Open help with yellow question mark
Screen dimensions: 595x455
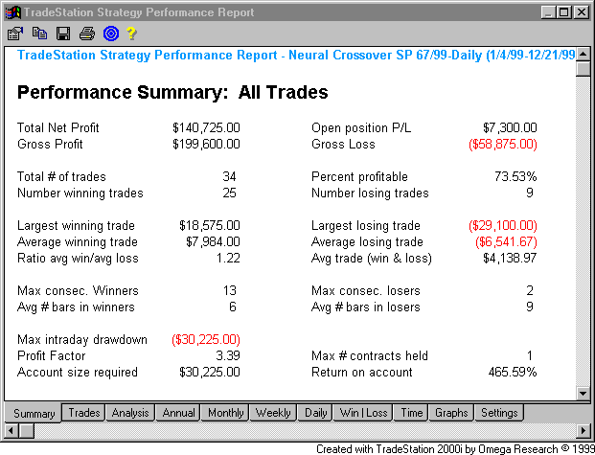pyautogui.click(x=131, y=34)
